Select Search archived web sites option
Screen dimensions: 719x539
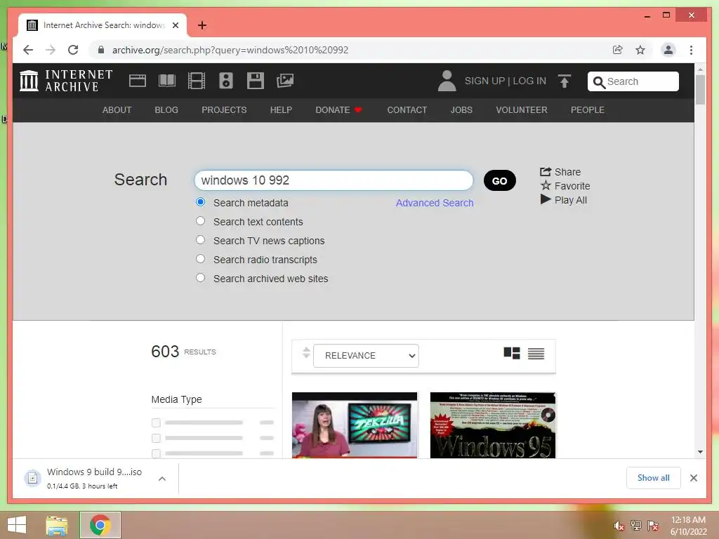click(200, 278)
